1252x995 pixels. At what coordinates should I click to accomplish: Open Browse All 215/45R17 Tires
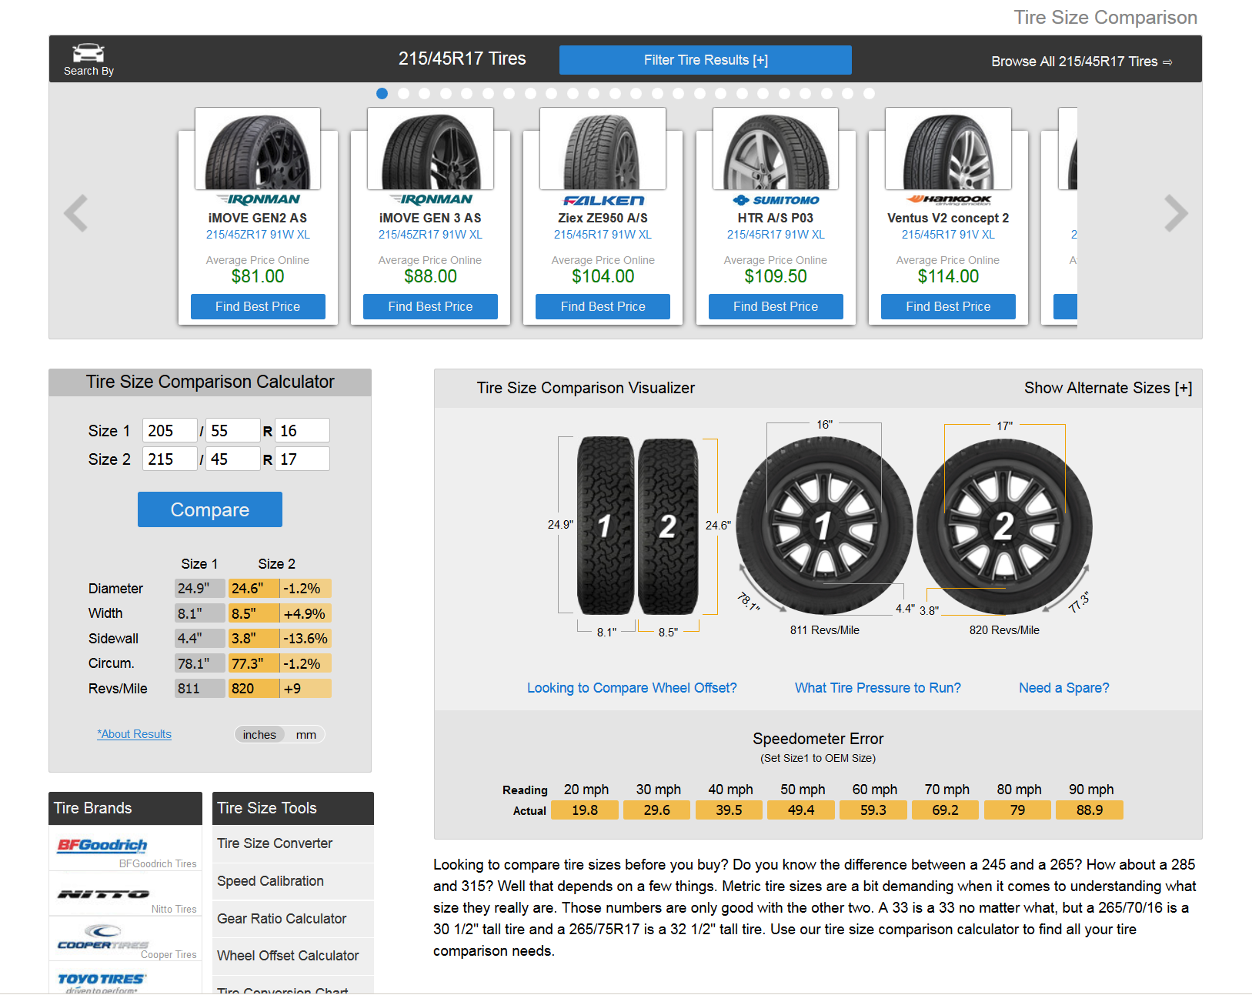point(1081,62)
